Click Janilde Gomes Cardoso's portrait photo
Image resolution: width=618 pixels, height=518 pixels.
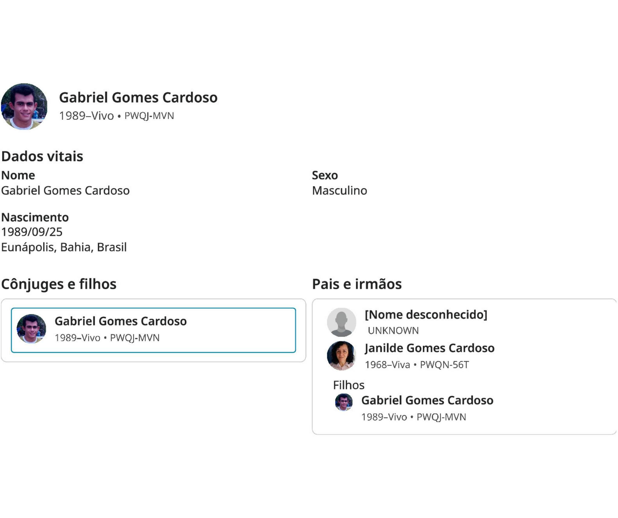tap(341, 356)
